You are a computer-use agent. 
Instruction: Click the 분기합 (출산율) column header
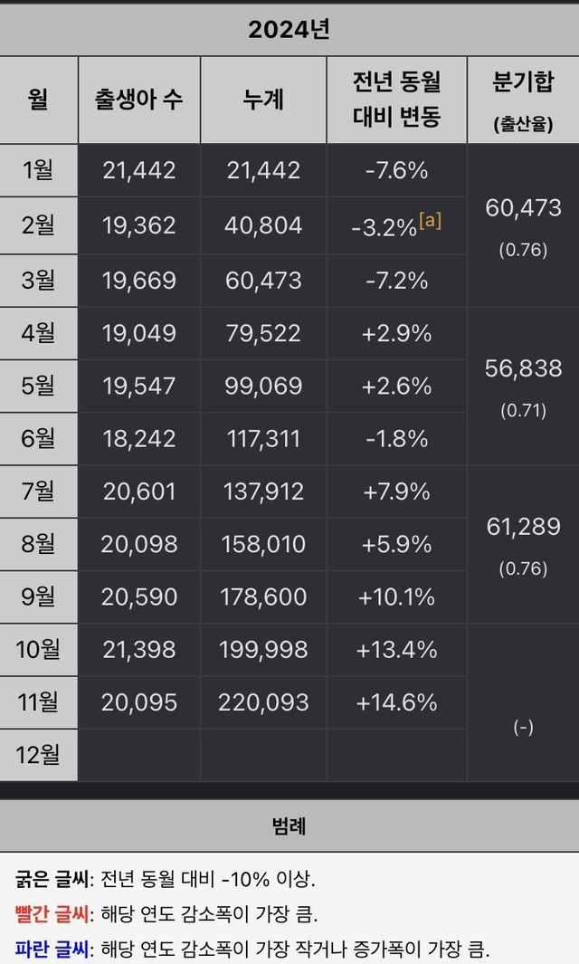tap(523, 100)
